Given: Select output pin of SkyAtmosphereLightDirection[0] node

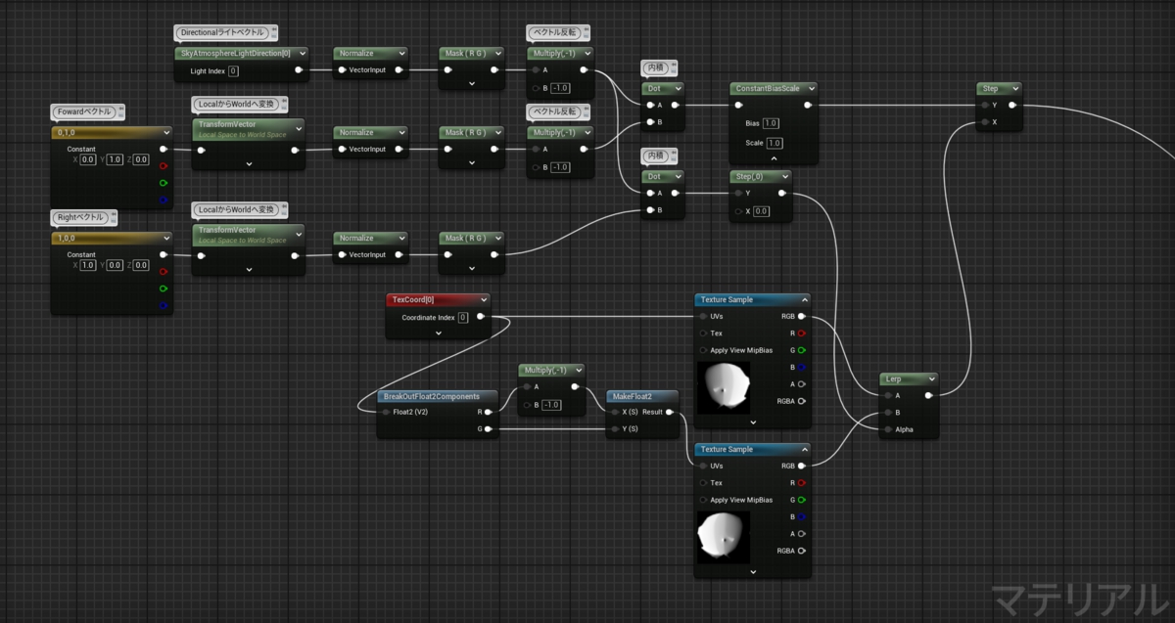Looking at the screenshot, I should 297,70.
